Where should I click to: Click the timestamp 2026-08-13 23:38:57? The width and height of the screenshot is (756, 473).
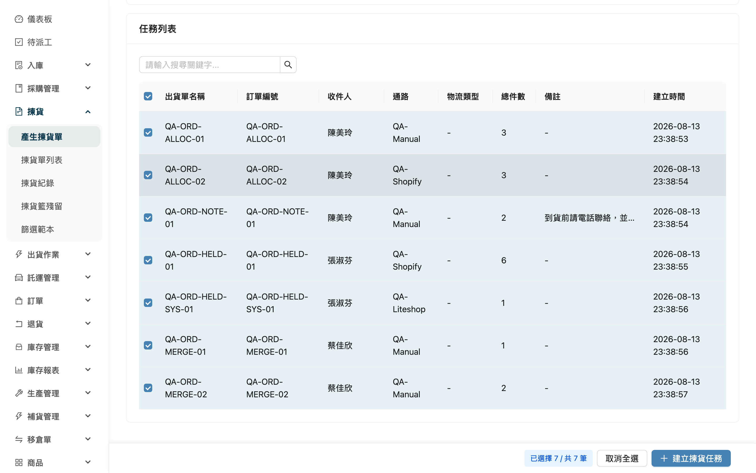tap(676, 388)
